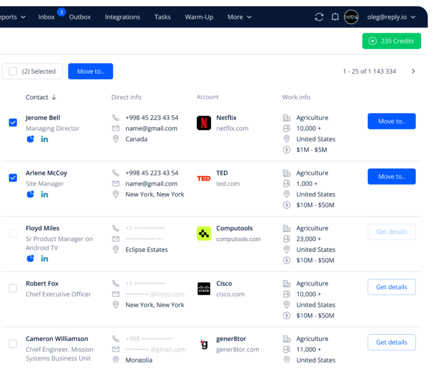Viewport: 434px width, 369px height.
Task: Click the refresh sync icon in the header
Action: coord(319,17)
